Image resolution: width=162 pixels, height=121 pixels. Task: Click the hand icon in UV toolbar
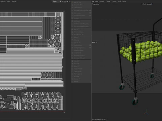tap(67, 1)
